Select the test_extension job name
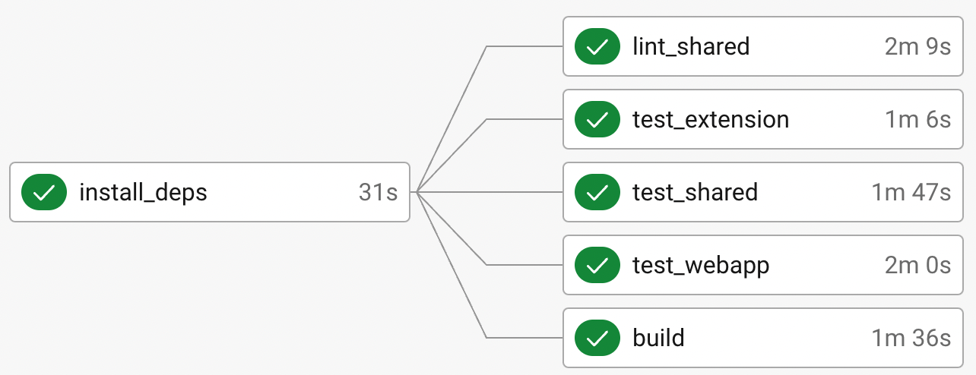976x375 pixels. click(x=711, y=120)
